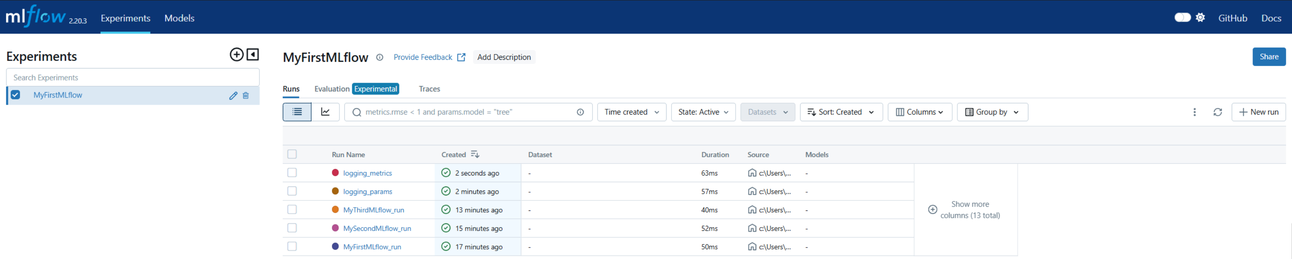Click the Add Description button
This screenshot has height=259, width=1292.
(504, 57)
